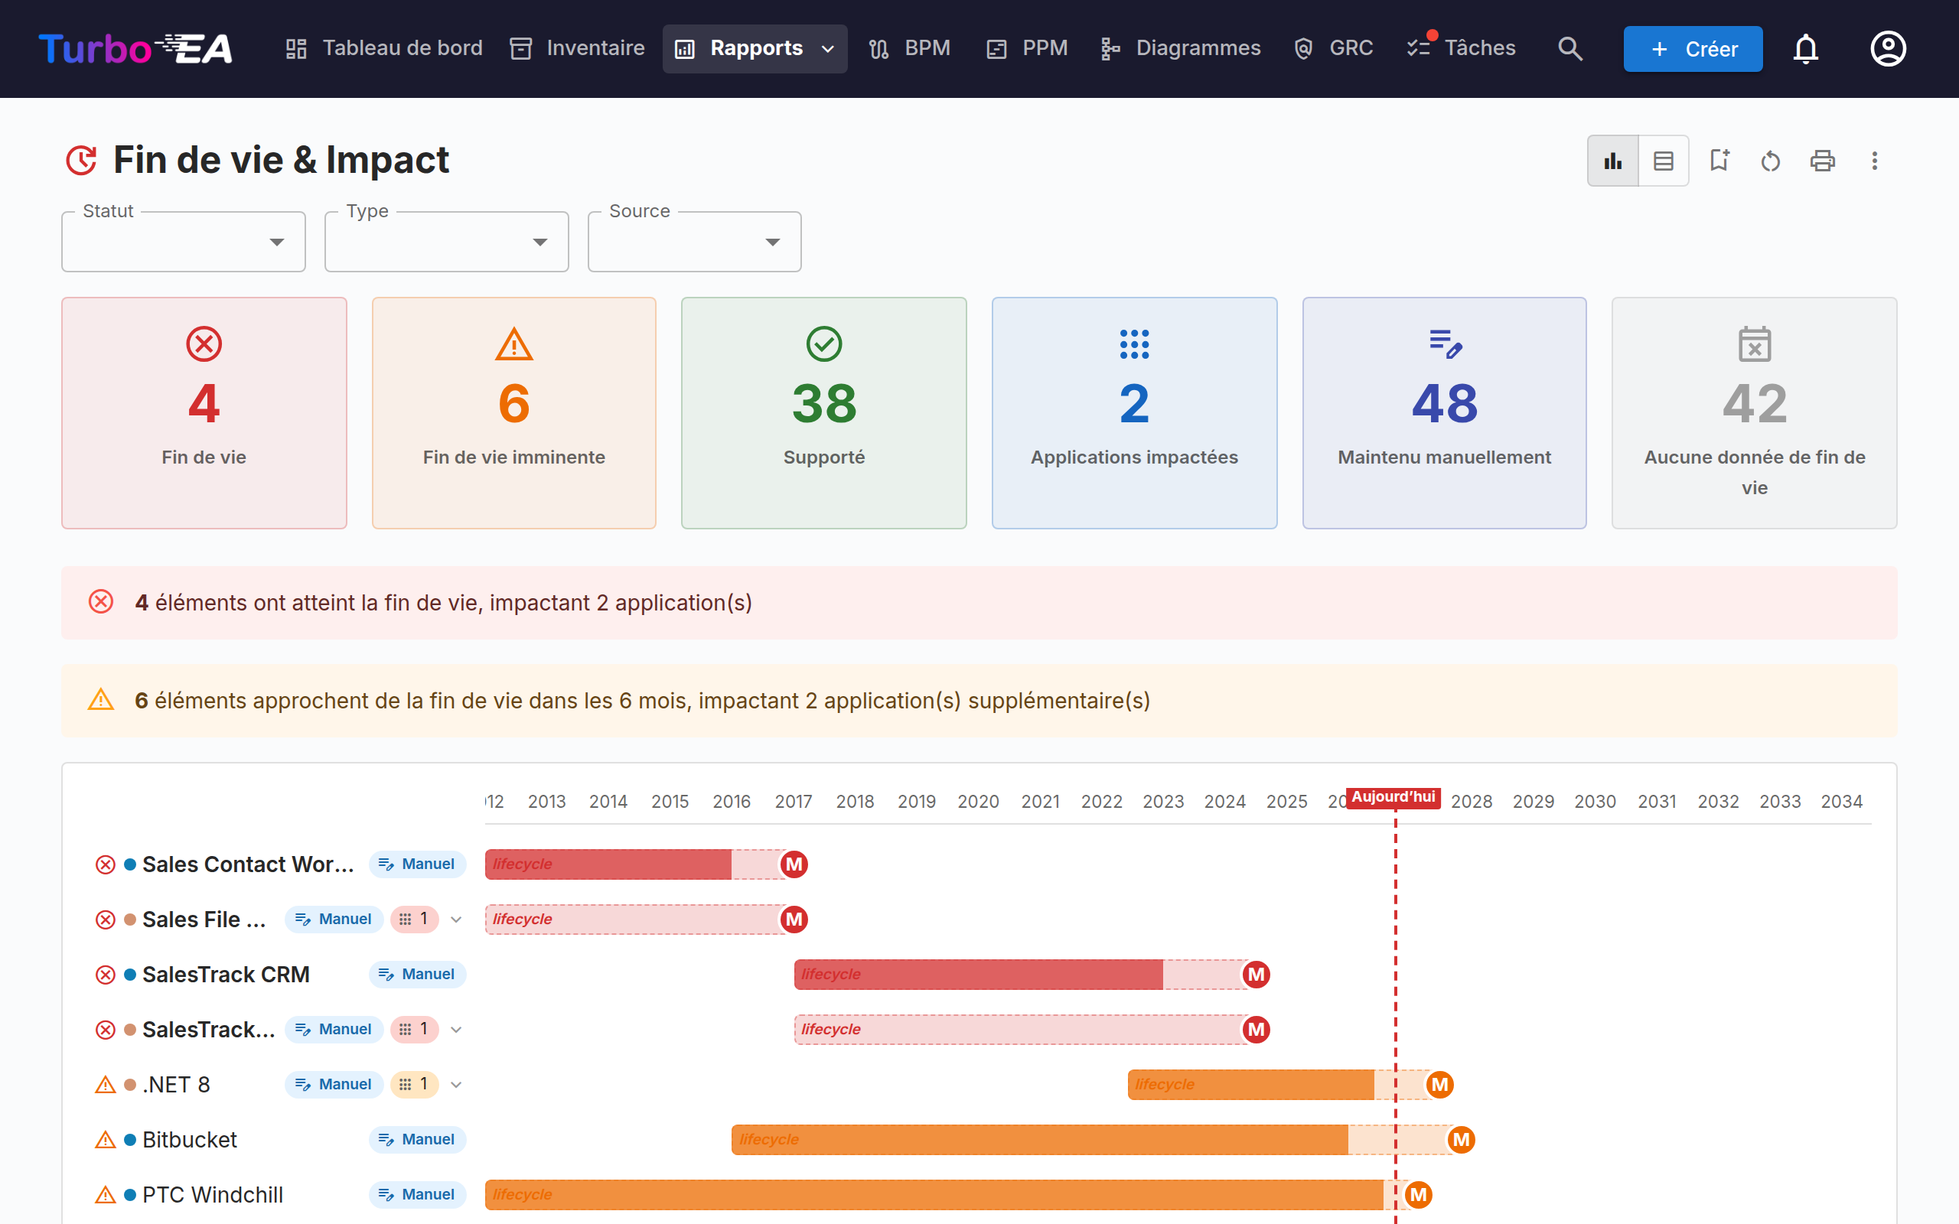The image size is (1959, 1224).
Task: Select Aucune donnée de fin de vie card
Action: pos(1754,413)
